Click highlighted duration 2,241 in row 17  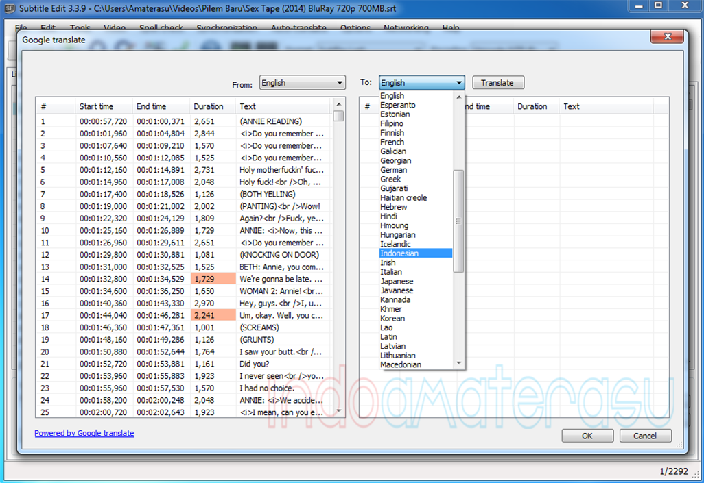click(213, 315)
